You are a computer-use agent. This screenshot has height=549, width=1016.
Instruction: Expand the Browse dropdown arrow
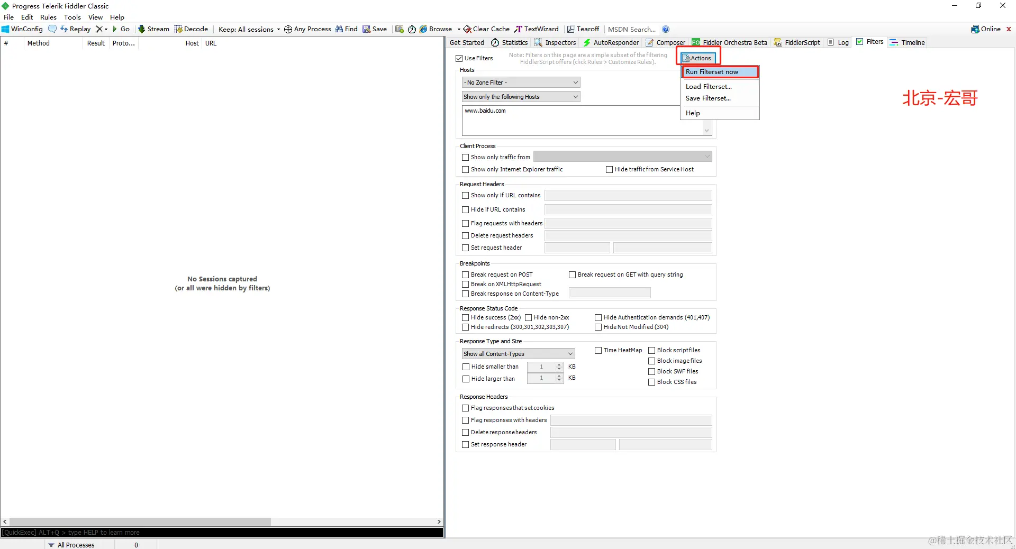pyautogui.click(x=459, y=29)
